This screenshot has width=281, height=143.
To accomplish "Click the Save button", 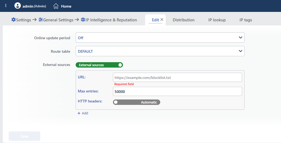I will [24, 136].
